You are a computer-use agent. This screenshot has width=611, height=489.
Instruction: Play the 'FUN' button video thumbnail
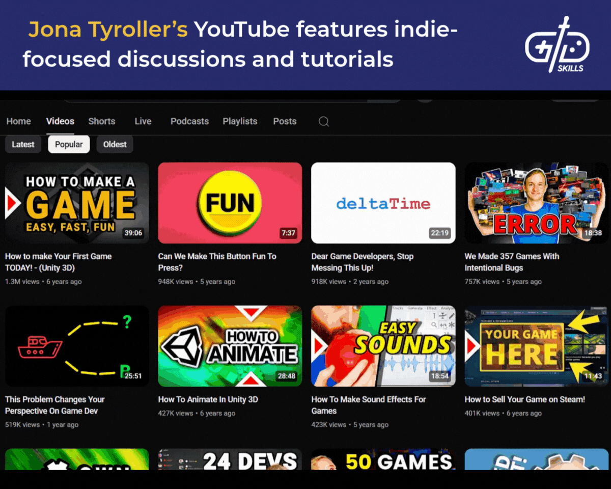[x=230, y=203]
